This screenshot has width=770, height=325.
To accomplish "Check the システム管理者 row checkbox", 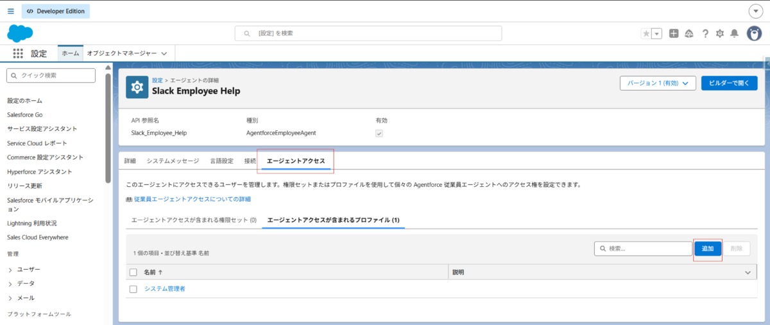I will [133, 289].
